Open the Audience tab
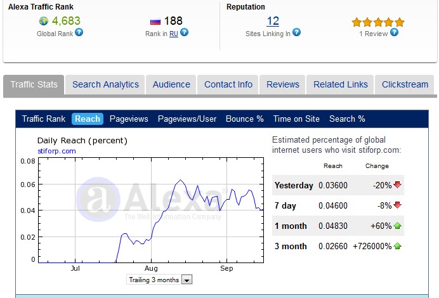The height and width of the screenshot is (298, 439). point(171,84)
